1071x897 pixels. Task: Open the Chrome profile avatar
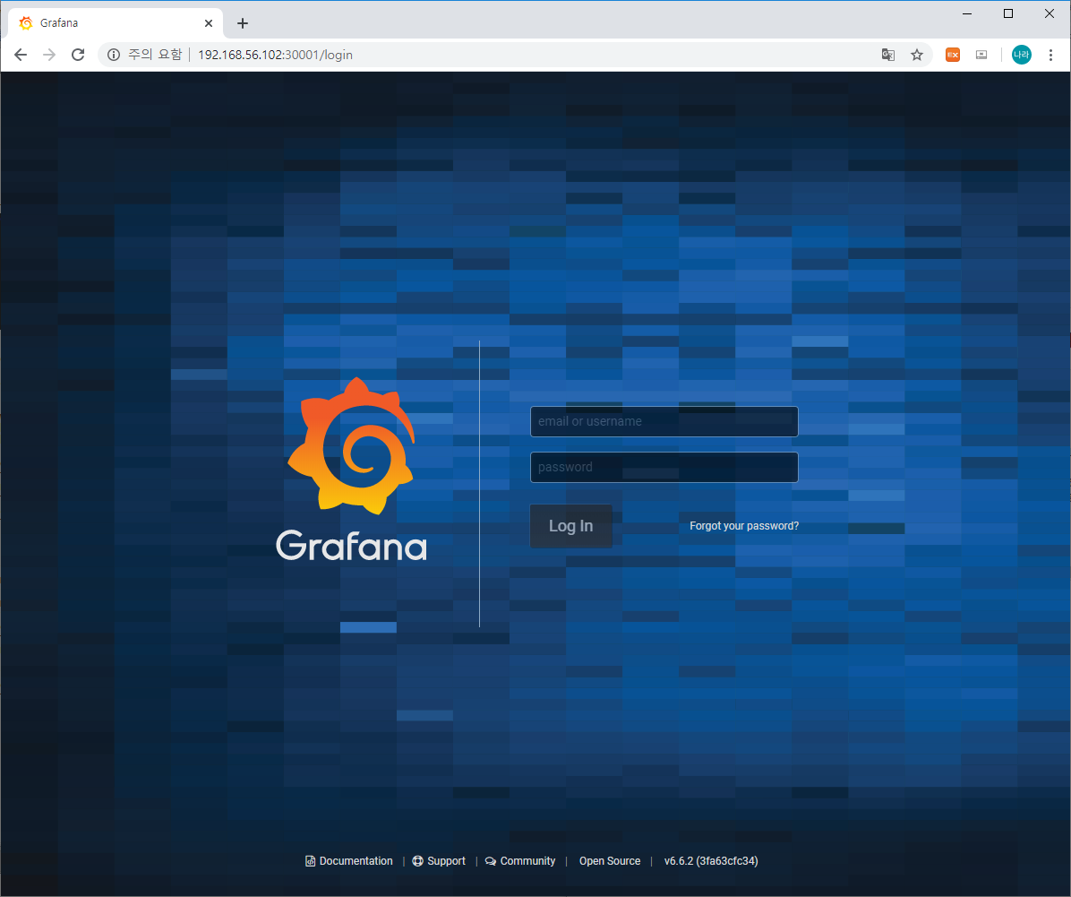(x=1021, y=55)
